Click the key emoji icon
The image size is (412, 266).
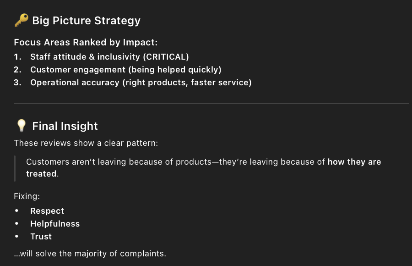21,21
